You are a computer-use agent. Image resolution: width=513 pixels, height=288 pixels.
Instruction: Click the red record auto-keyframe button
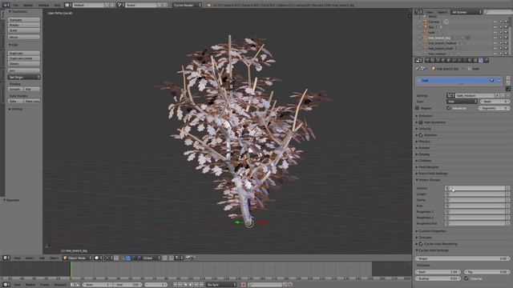244,285
